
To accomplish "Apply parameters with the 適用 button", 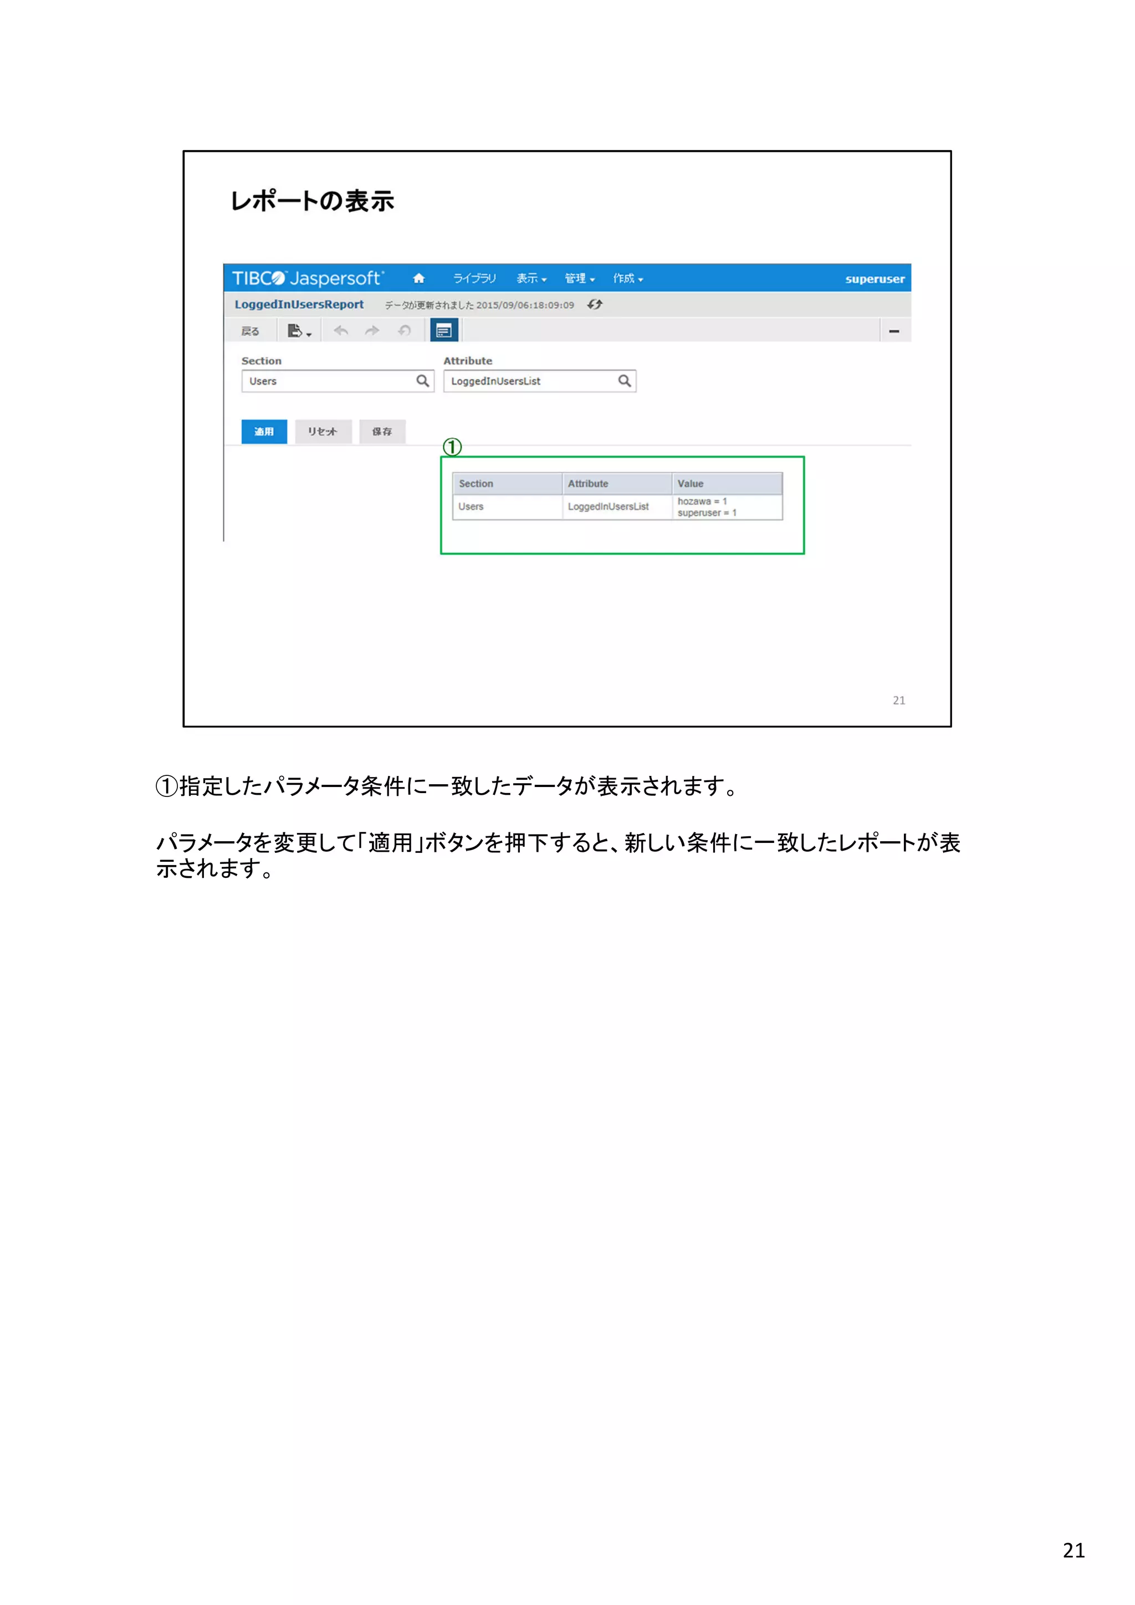I will click(x=264, y=431).
